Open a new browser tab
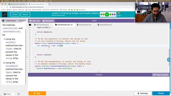This screenshot has height=96, width=171. [49, 4]
